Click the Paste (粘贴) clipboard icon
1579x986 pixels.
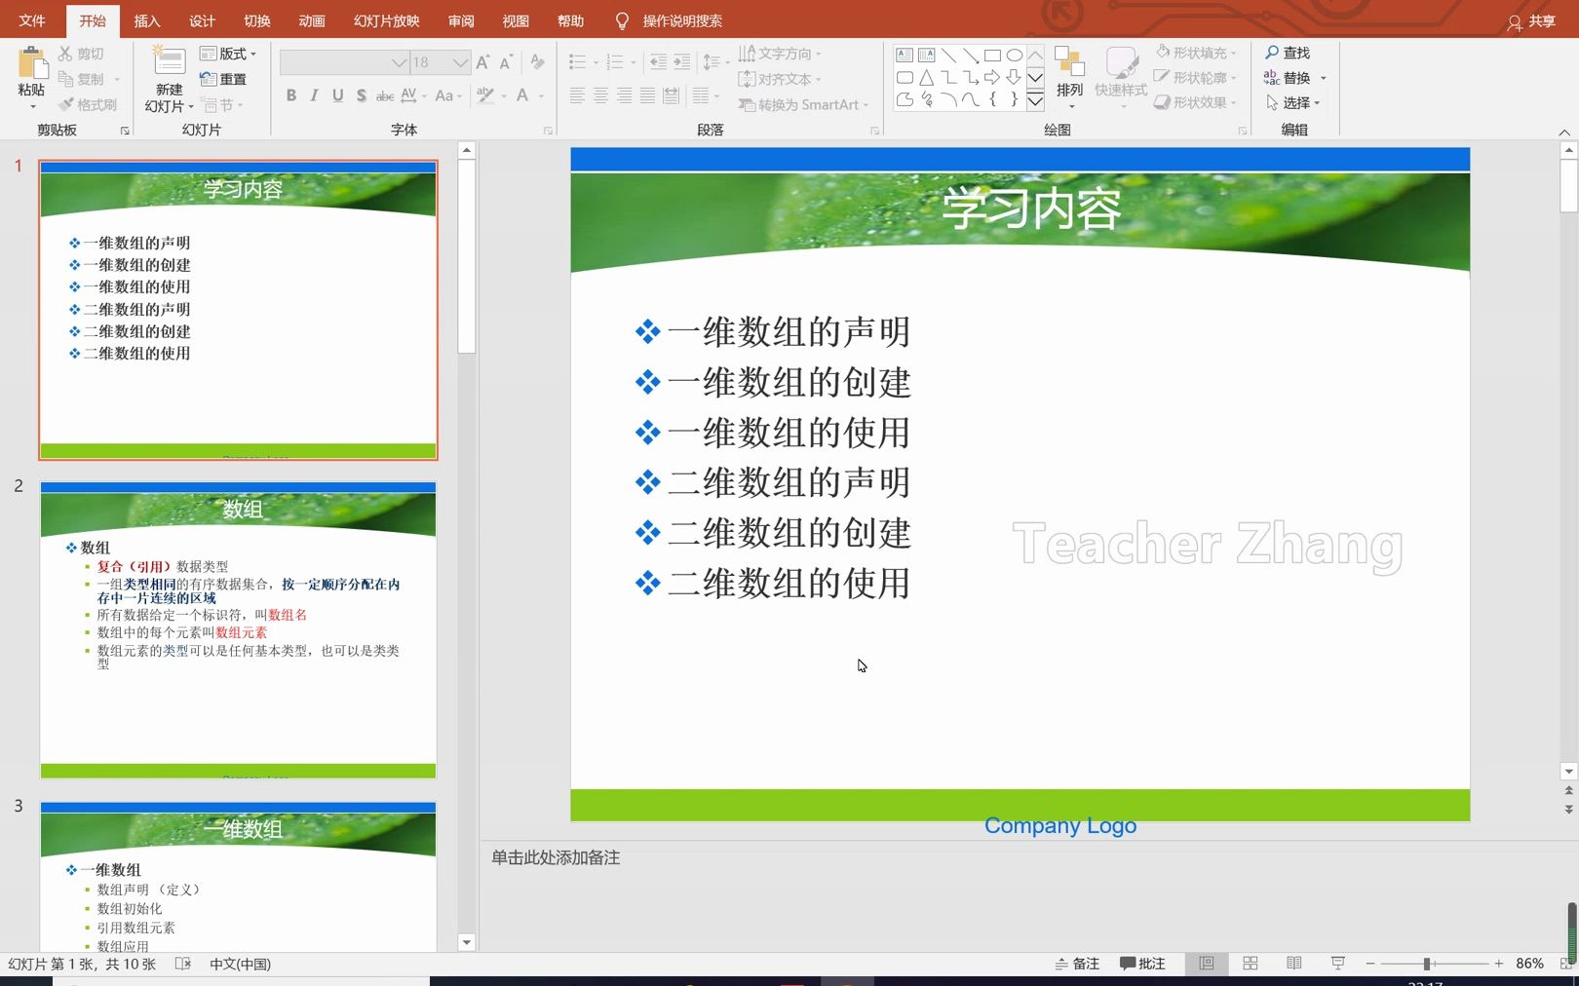(x=31, y=62)
